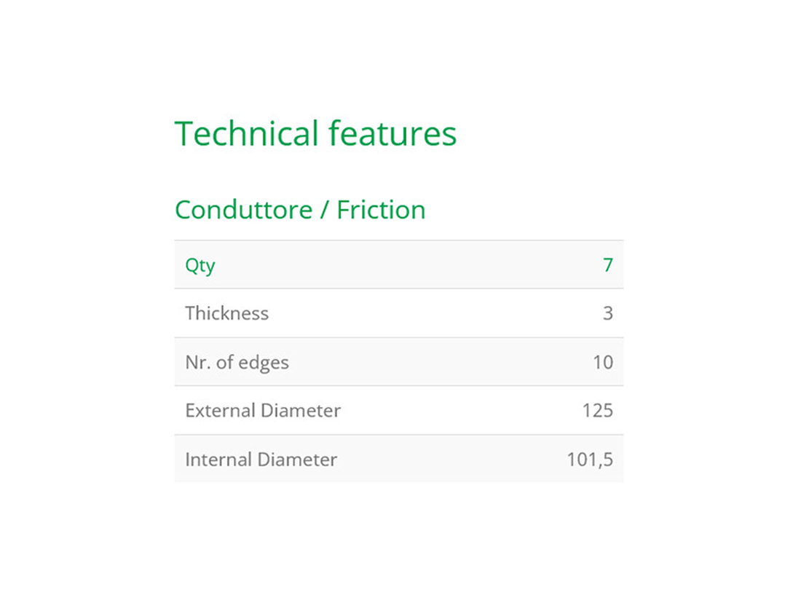Select the word 'Conduttore' in the subheading
Screen dimensions: 801x601
[243, 210]
